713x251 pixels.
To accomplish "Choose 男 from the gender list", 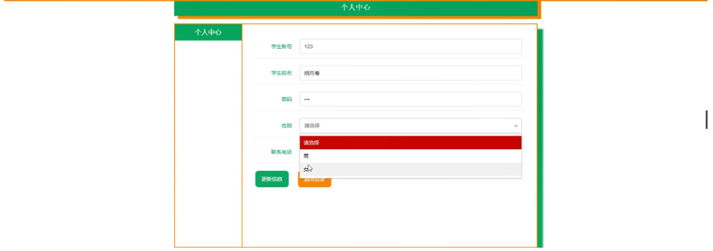I will tap(410, 156).
